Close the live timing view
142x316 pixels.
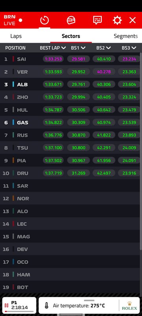click(x=133, y=20)
